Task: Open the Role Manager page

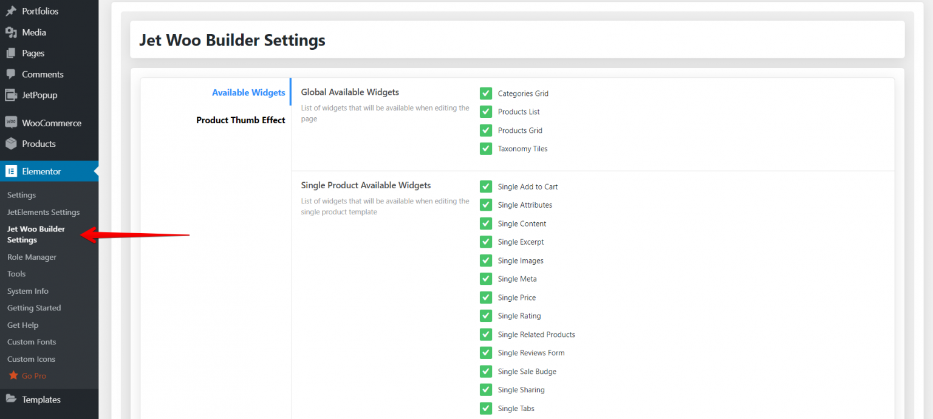Action: 32,256
